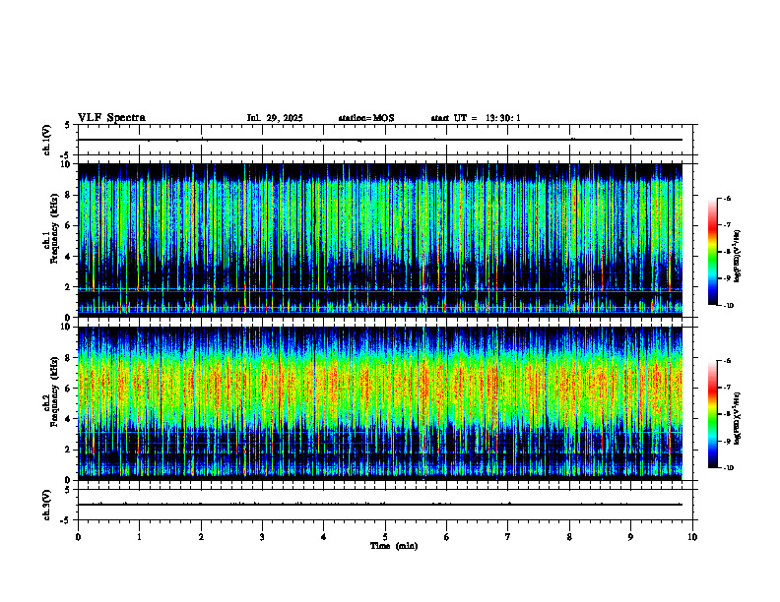780x602 pixels.
Task: Click the "7" tick on the time axis
Action: 508,537
